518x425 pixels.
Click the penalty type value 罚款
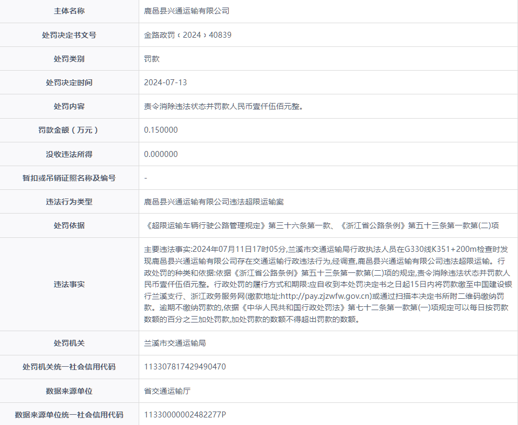(x=152, y=59)
